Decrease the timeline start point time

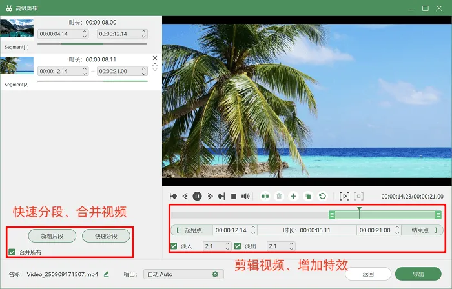[253, 233]
